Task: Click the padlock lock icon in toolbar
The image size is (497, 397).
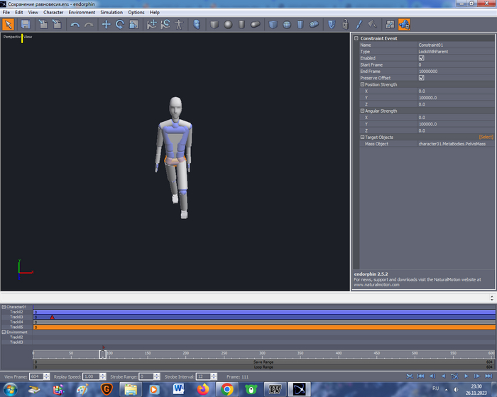Action: (345, 25)
